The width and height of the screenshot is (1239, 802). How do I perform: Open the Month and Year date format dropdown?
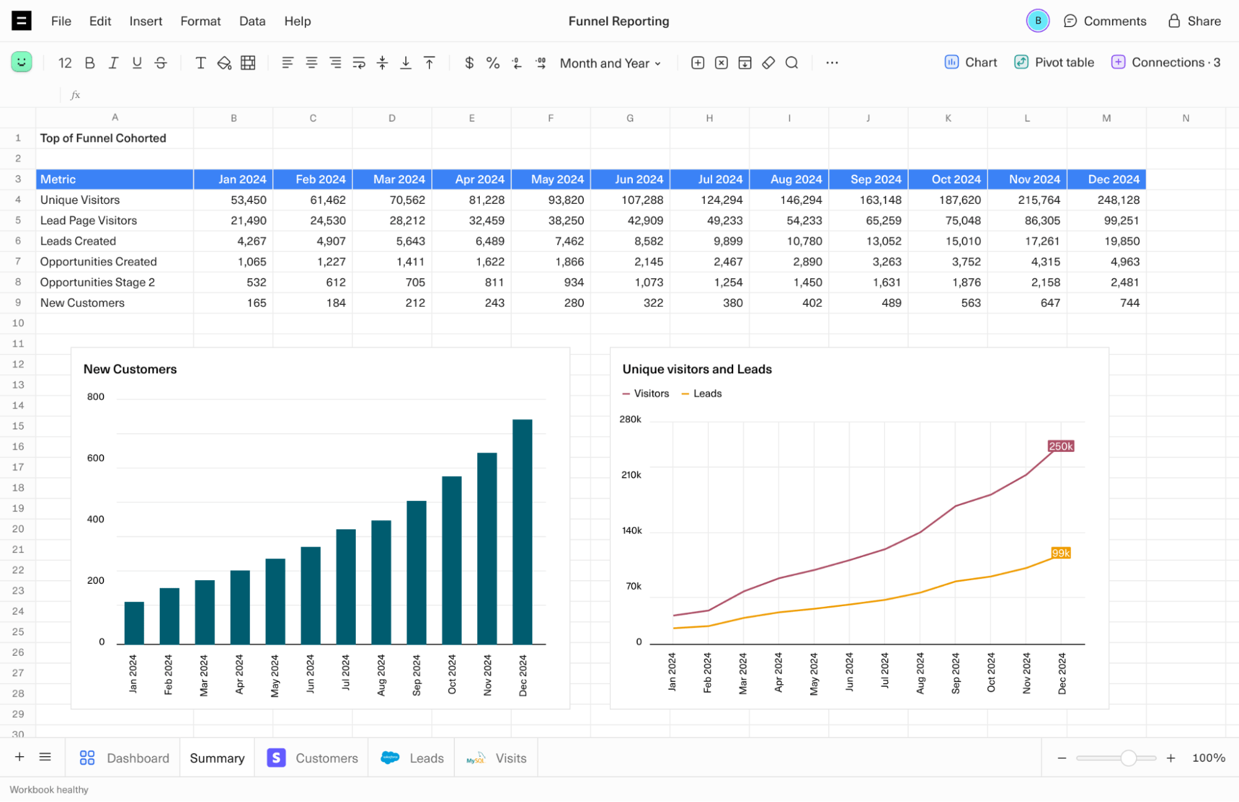[609, 63]
